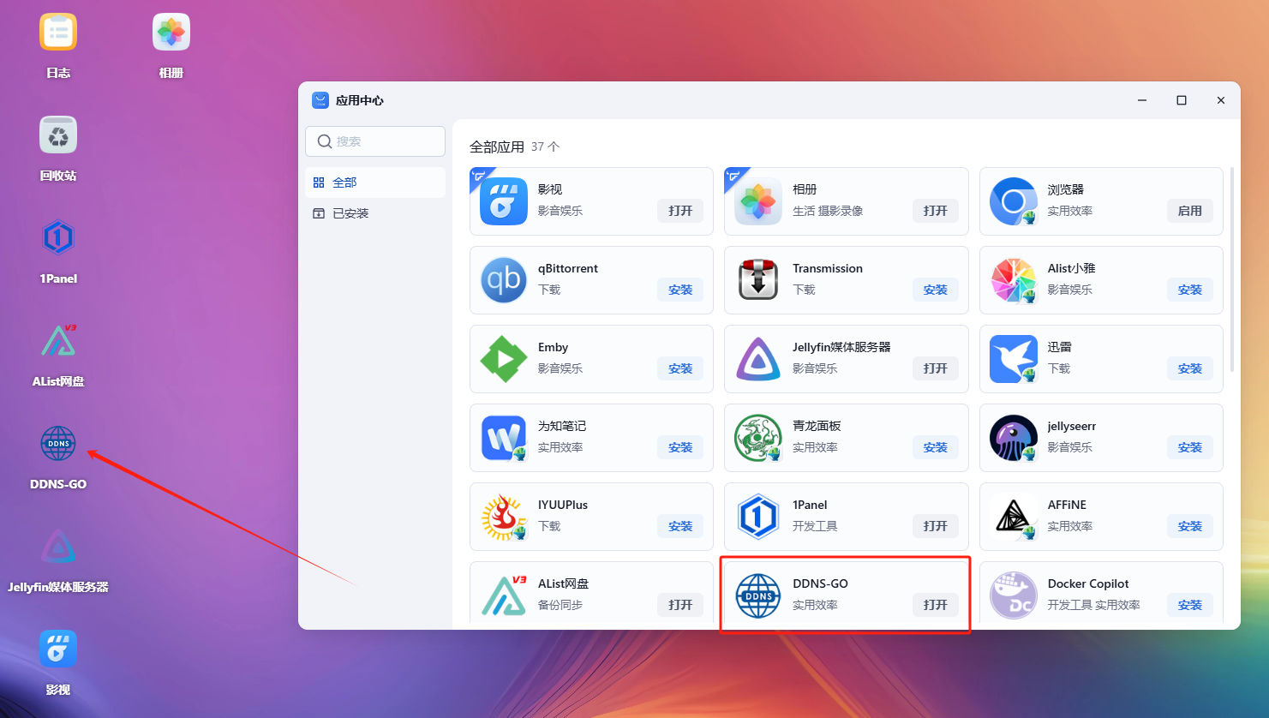Launch AList网盘 from the desktop
Screen dimensions: 1269x718
[58, 341]
